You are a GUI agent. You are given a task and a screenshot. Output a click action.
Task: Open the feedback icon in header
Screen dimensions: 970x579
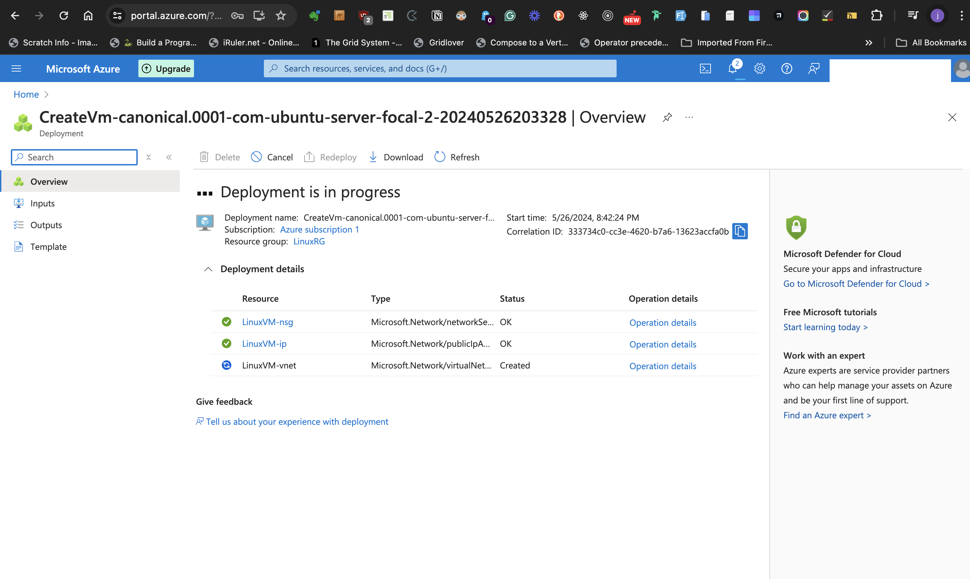coord(813,69)
